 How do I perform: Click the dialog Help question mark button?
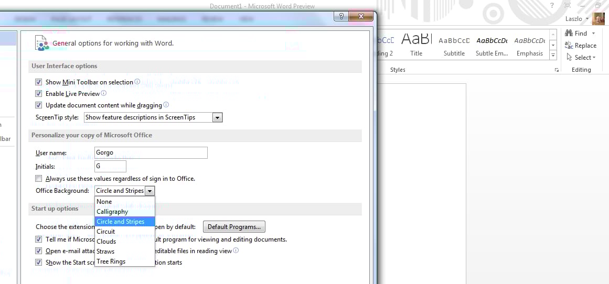(341, 16)
